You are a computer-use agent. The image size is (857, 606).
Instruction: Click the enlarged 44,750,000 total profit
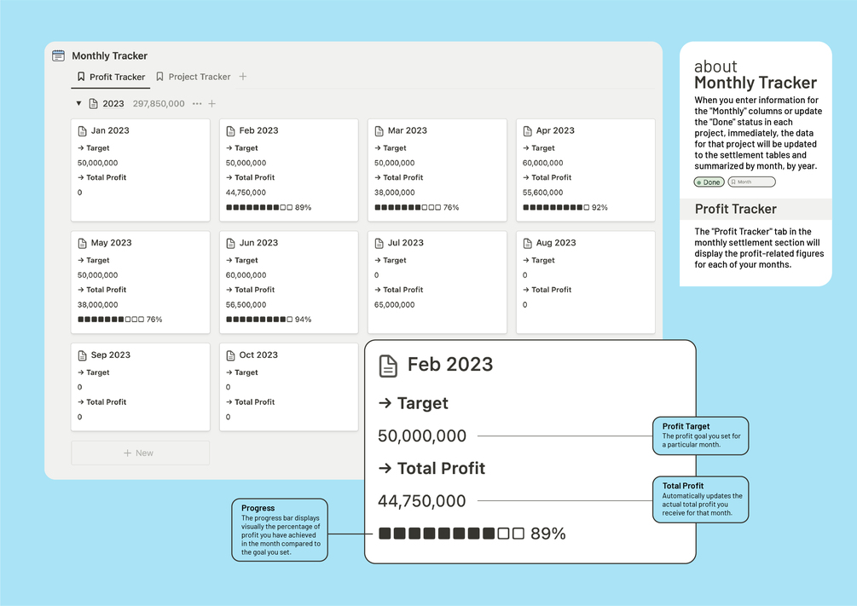point(422,500)
